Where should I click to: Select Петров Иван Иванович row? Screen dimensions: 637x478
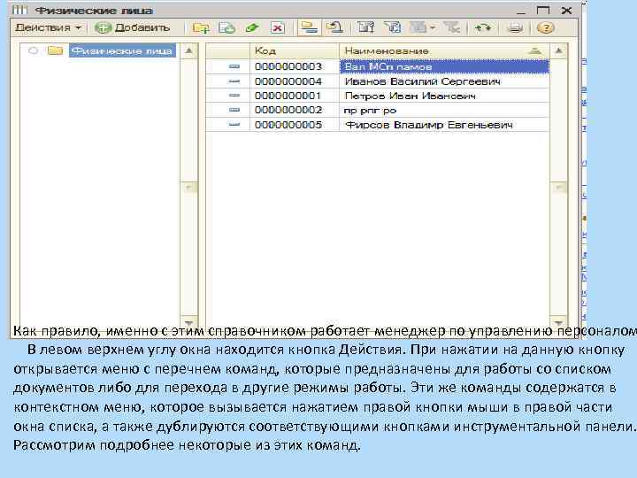444,96
